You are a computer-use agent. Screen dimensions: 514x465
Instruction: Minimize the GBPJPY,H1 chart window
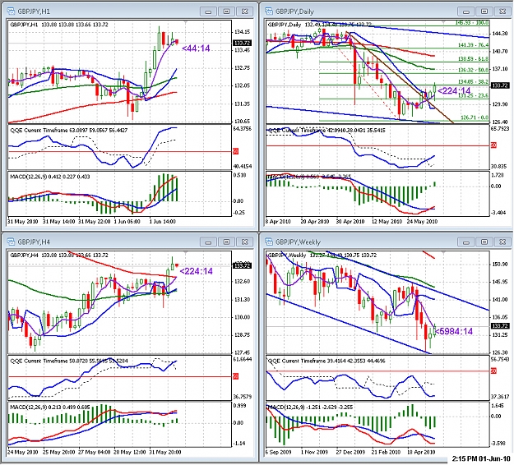(208, 12)
